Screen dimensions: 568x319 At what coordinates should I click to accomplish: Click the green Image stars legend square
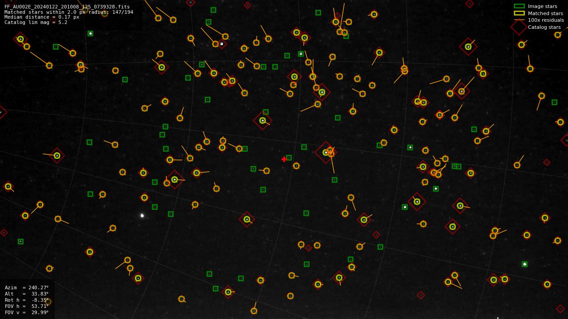pyautogui.click(x=519, y=6)
